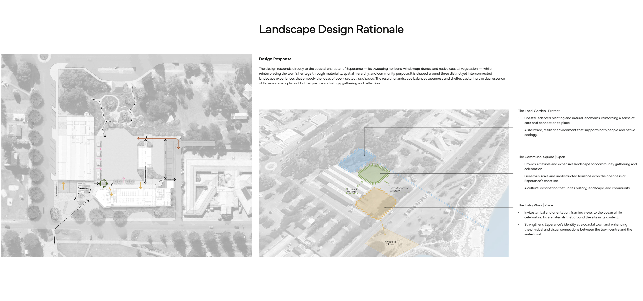643x301 pixels.
Task: Click the curved yellow arrow beside angled building
Action: [x=111, y=192]
